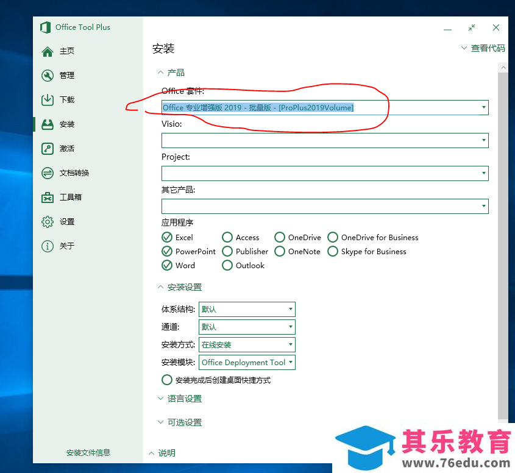Click the vertical scrollbar thumb

tap(503, 246)
